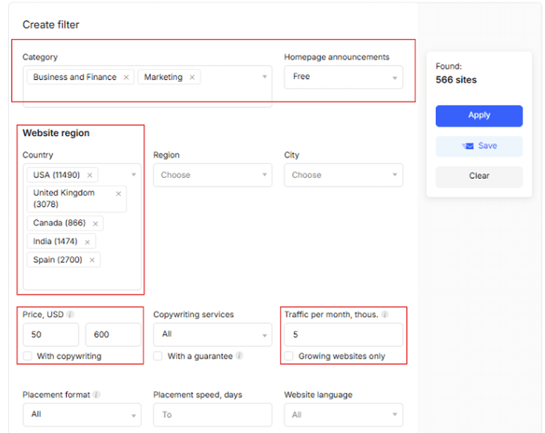Screen dimensions: 545x433
Task: Edit traffic per month field
Action: (343, 335)
